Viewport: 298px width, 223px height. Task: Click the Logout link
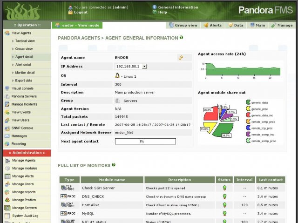(81, 12)
